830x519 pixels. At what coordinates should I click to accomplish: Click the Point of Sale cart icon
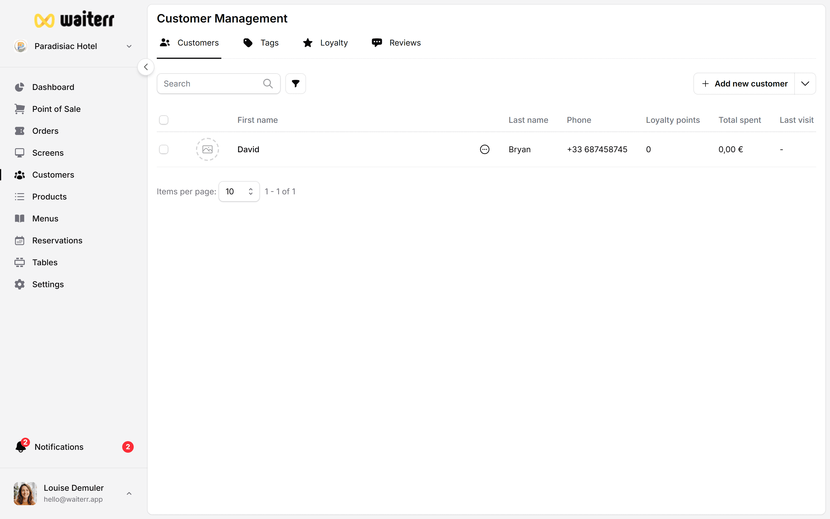(x=20, y=109)
